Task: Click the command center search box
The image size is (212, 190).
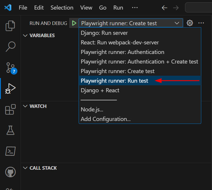Action: tap(198, 8)
